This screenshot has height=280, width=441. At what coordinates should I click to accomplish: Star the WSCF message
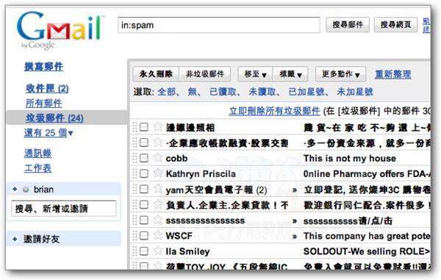click(158, 234)
